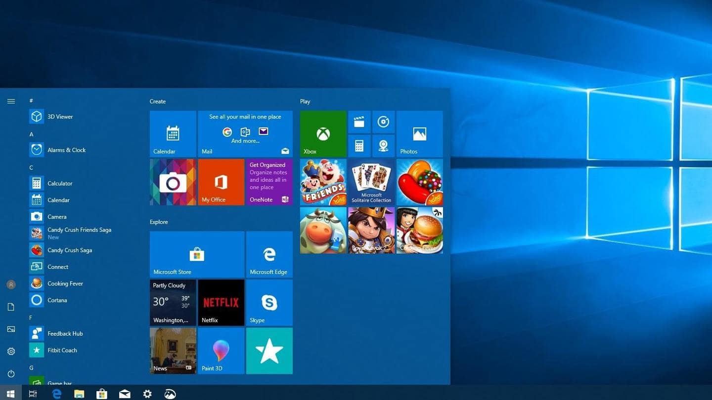Open Settings gear in the Start sidebar

11,351
